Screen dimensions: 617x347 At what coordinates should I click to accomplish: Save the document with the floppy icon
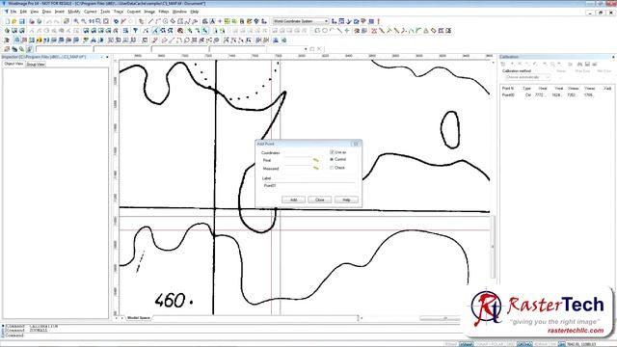tap(22, 21)
